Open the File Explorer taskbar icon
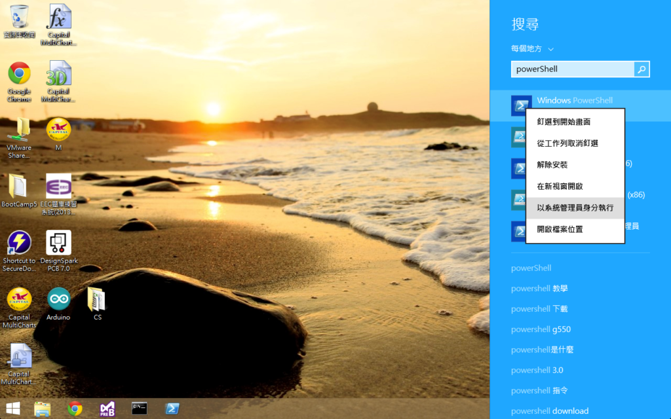The image size is (671, 419). pos(43,409)
